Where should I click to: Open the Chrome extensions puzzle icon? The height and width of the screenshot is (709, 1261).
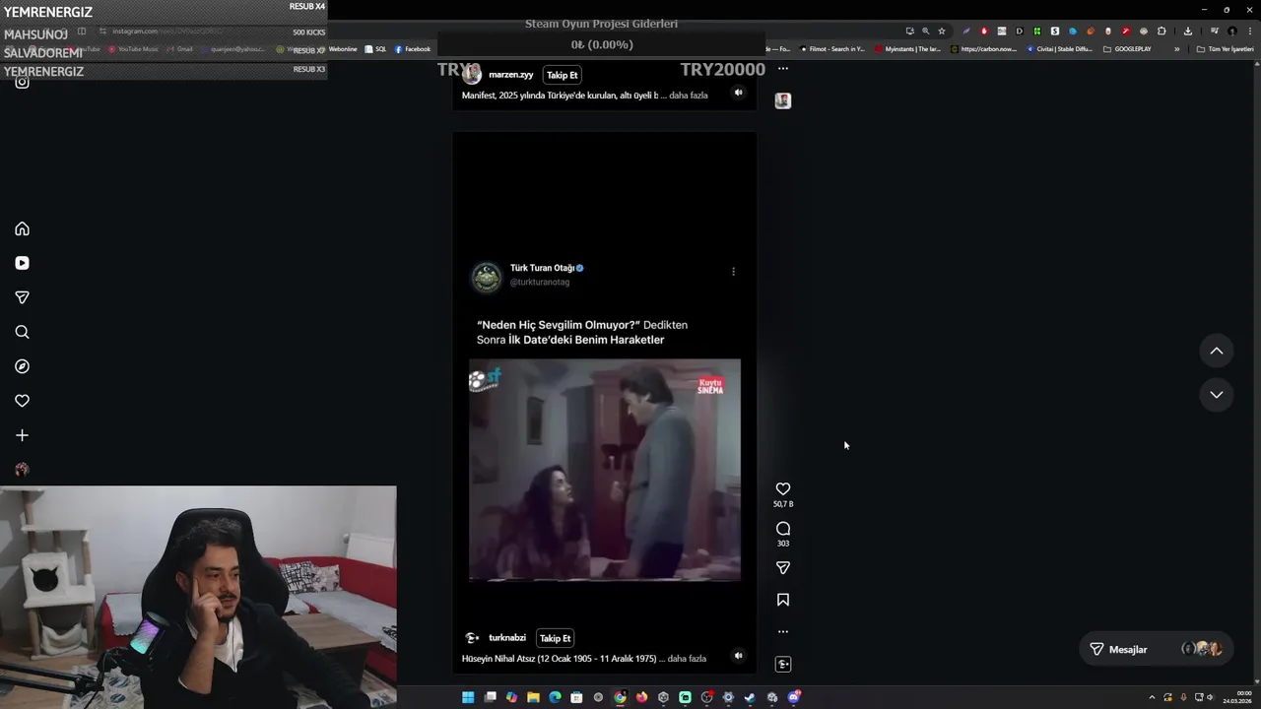click(1161, 32)
